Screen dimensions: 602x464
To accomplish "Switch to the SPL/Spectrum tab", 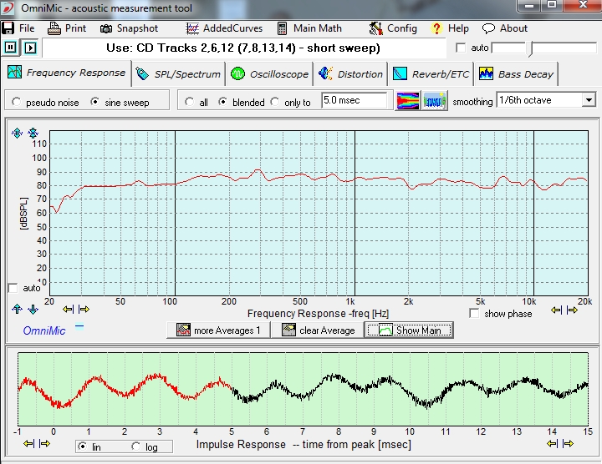I will [x=178, y=74].
